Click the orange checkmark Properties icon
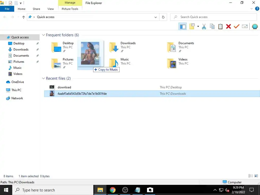The image size is (260, 195). [236, 26]
